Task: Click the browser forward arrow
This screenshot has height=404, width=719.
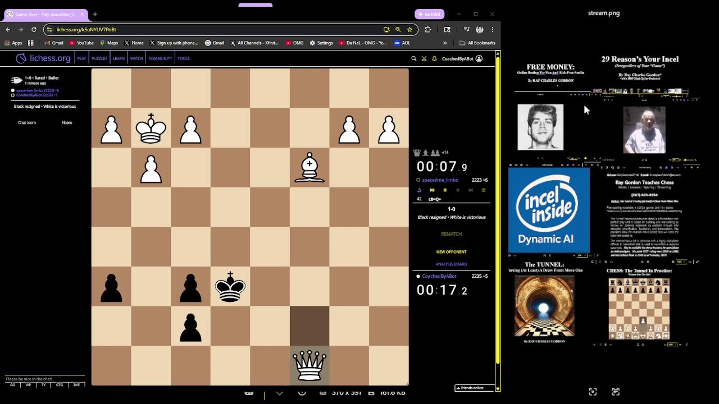Action: [21, 29]
